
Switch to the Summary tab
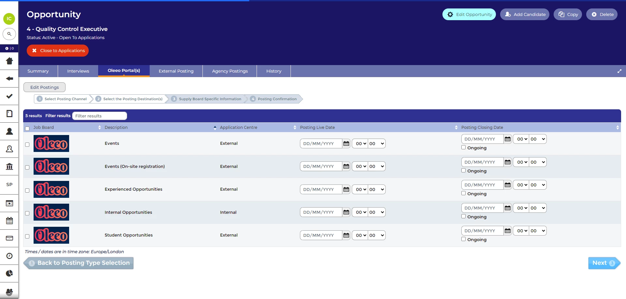38,71
